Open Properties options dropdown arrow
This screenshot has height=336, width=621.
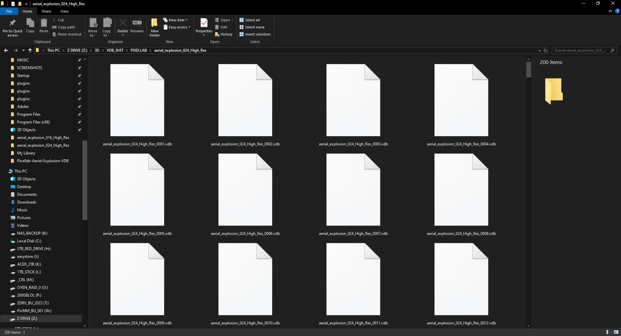[x=204, y=35]
